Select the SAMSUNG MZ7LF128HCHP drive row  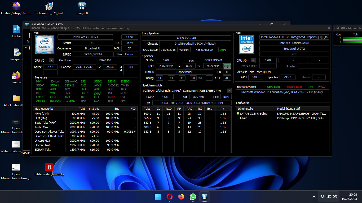point(282,114)
